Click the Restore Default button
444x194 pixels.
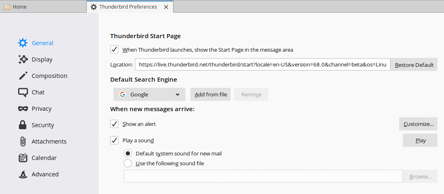(x=414, y=65)
